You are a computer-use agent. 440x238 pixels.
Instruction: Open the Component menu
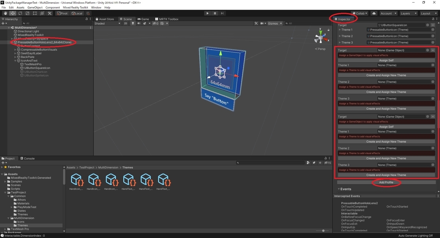53,7
